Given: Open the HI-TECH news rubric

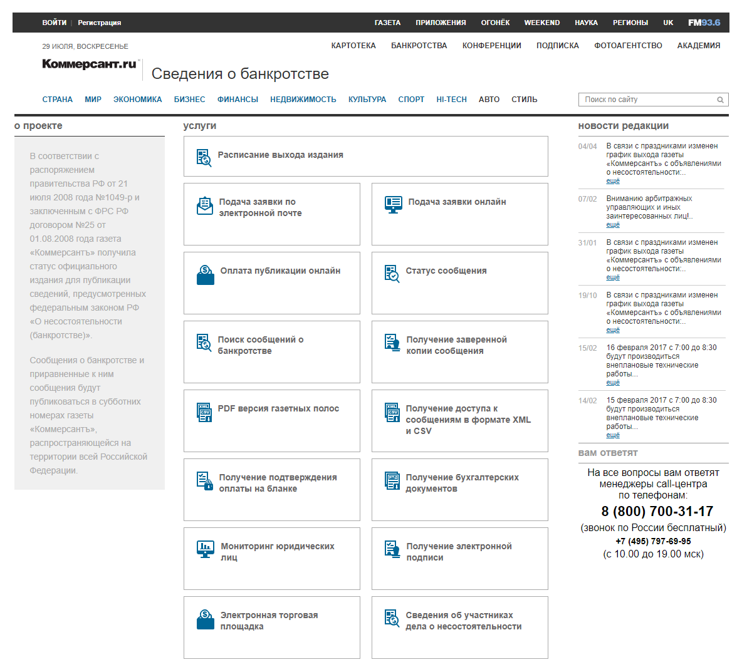Looking at the screenshot, I should [x=451, y=100].
